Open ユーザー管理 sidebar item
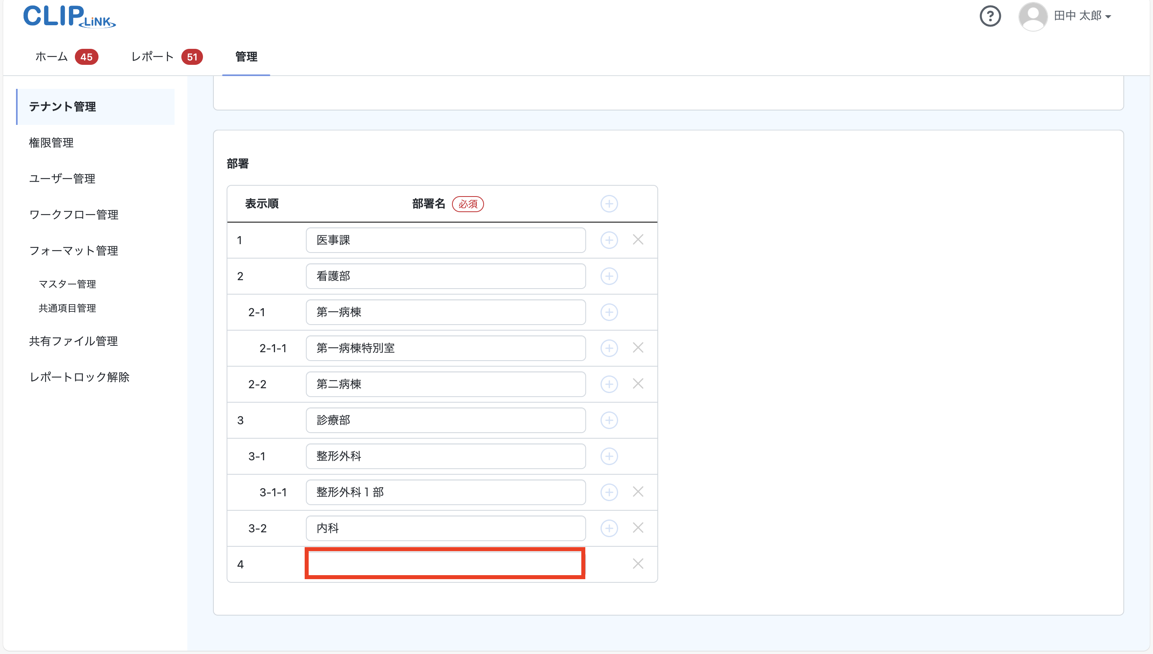Image resolution: width=1153 pixels, height=654 pixels. tap(62, 179)
